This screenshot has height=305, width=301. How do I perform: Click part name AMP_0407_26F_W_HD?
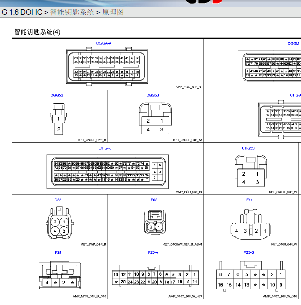185,296
